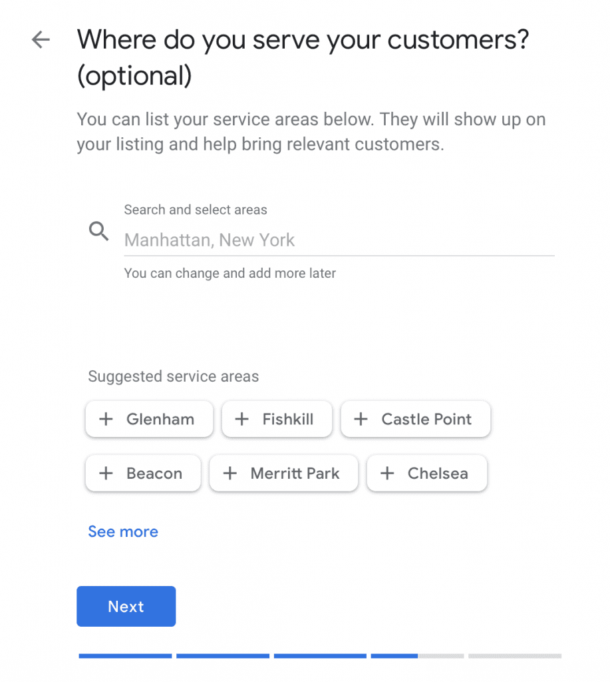Open the See more link
610x682 pixels.
(x=123, y=531)
